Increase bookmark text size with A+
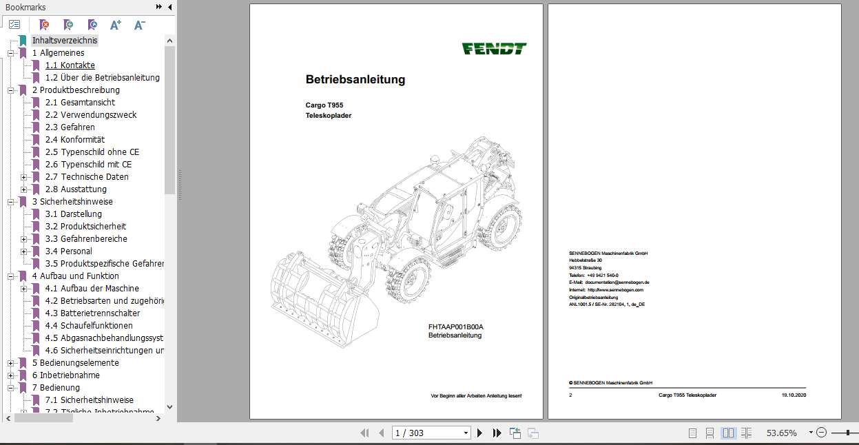This screenshot has height=445, width=859. tap(116, 25)
